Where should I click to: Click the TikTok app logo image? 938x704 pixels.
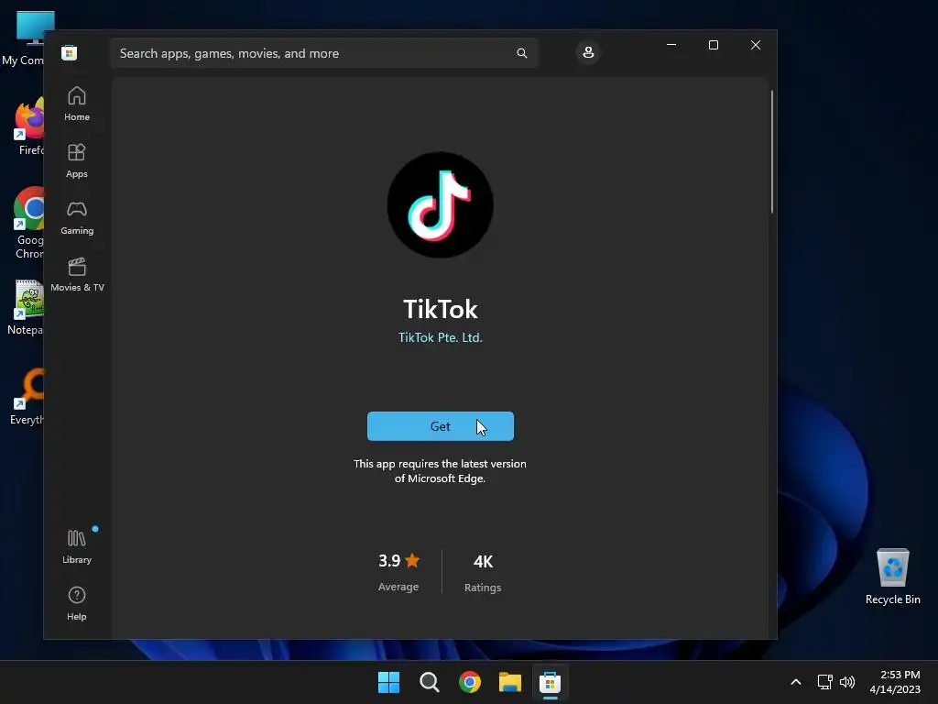(x=441, y=204)
